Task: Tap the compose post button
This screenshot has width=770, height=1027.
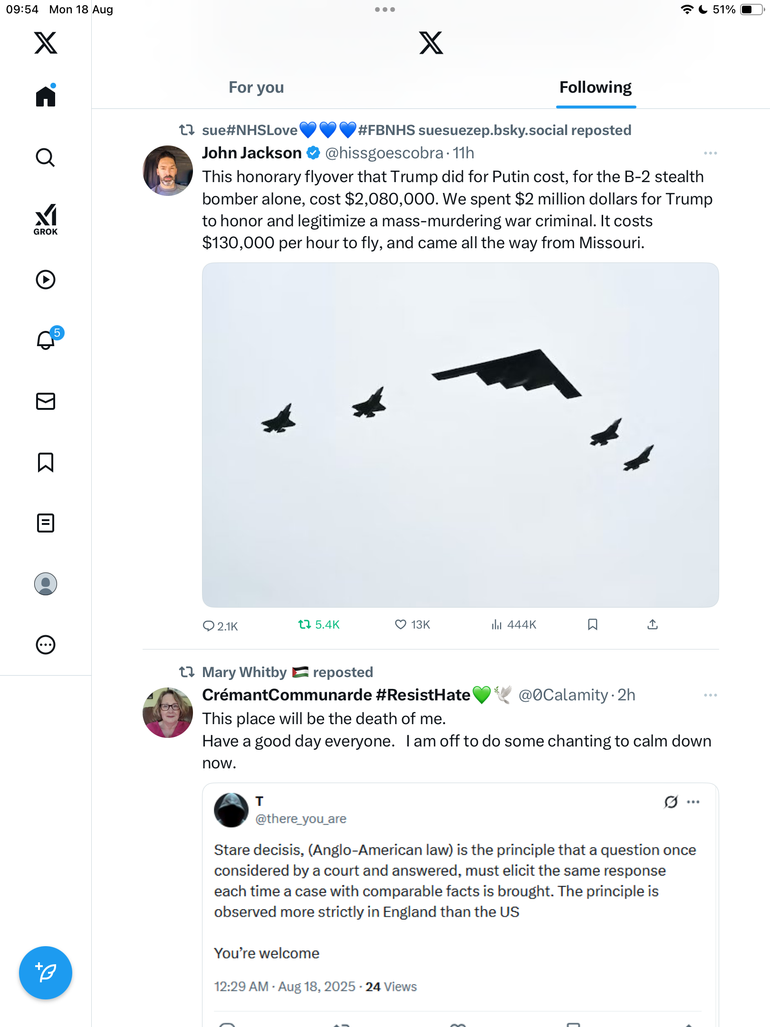Action: [46, 972]
